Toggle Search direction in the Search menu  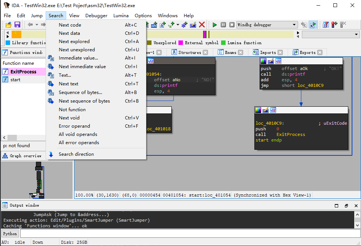tap(96, 154)
